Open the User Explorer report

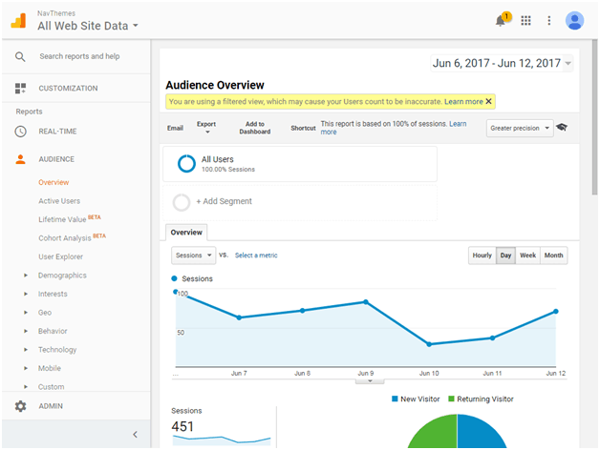(60, 256)
